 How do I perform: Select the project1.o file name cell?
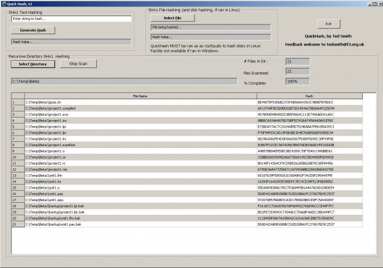click(141, 151)
